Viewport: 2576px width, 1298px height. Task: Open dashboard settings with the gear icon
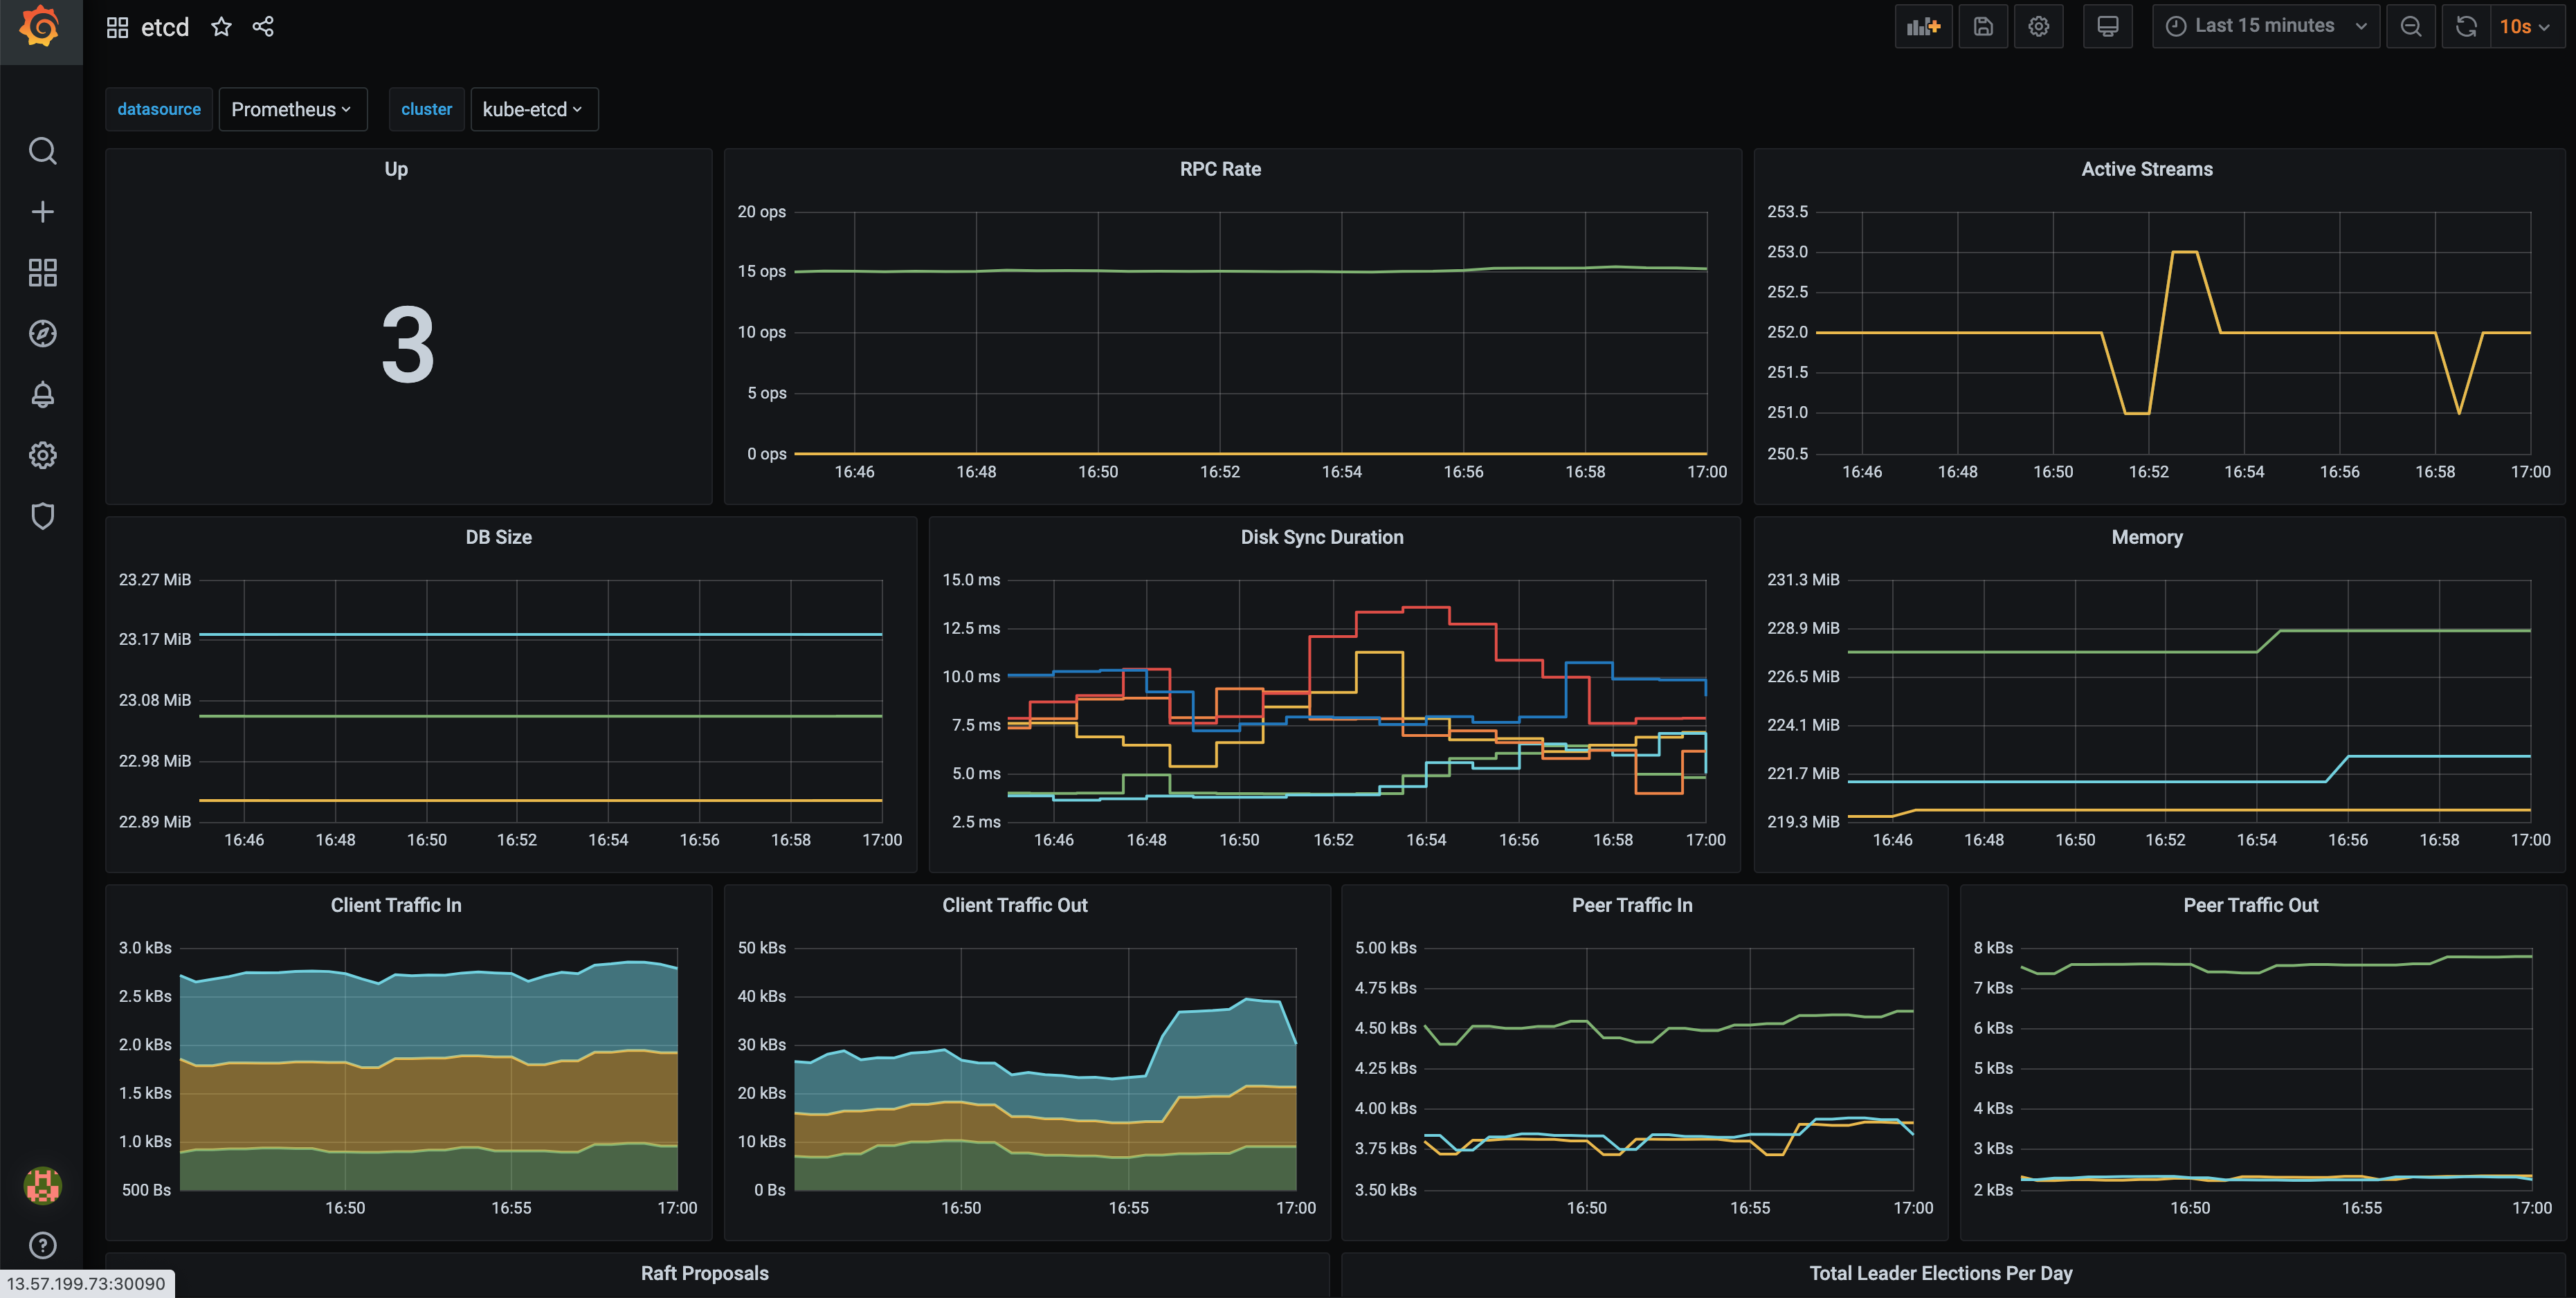pos(2039,26)
